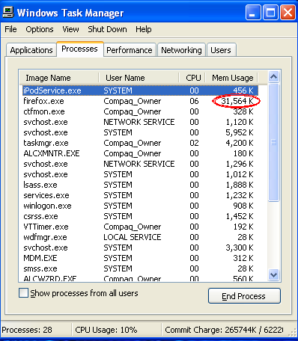298x341 pixels.
Task: Switch to the Applications tab
Action: coord(31,50)
